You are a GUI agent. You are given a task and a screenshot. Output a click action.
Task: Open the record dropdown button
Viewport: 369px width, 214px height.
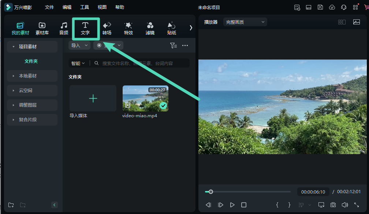[x=108, y=45]
